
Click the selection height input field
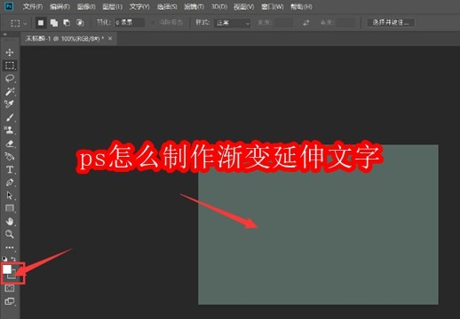[x=345, y=23]
